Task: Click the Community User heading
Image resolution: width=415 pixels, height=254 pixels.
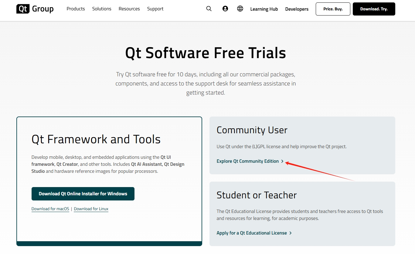Action: click(252, 130)
